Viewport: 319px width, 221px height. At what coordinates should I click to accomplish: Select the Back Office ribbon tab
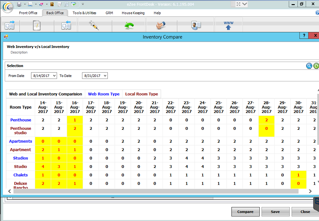(55, 13)
